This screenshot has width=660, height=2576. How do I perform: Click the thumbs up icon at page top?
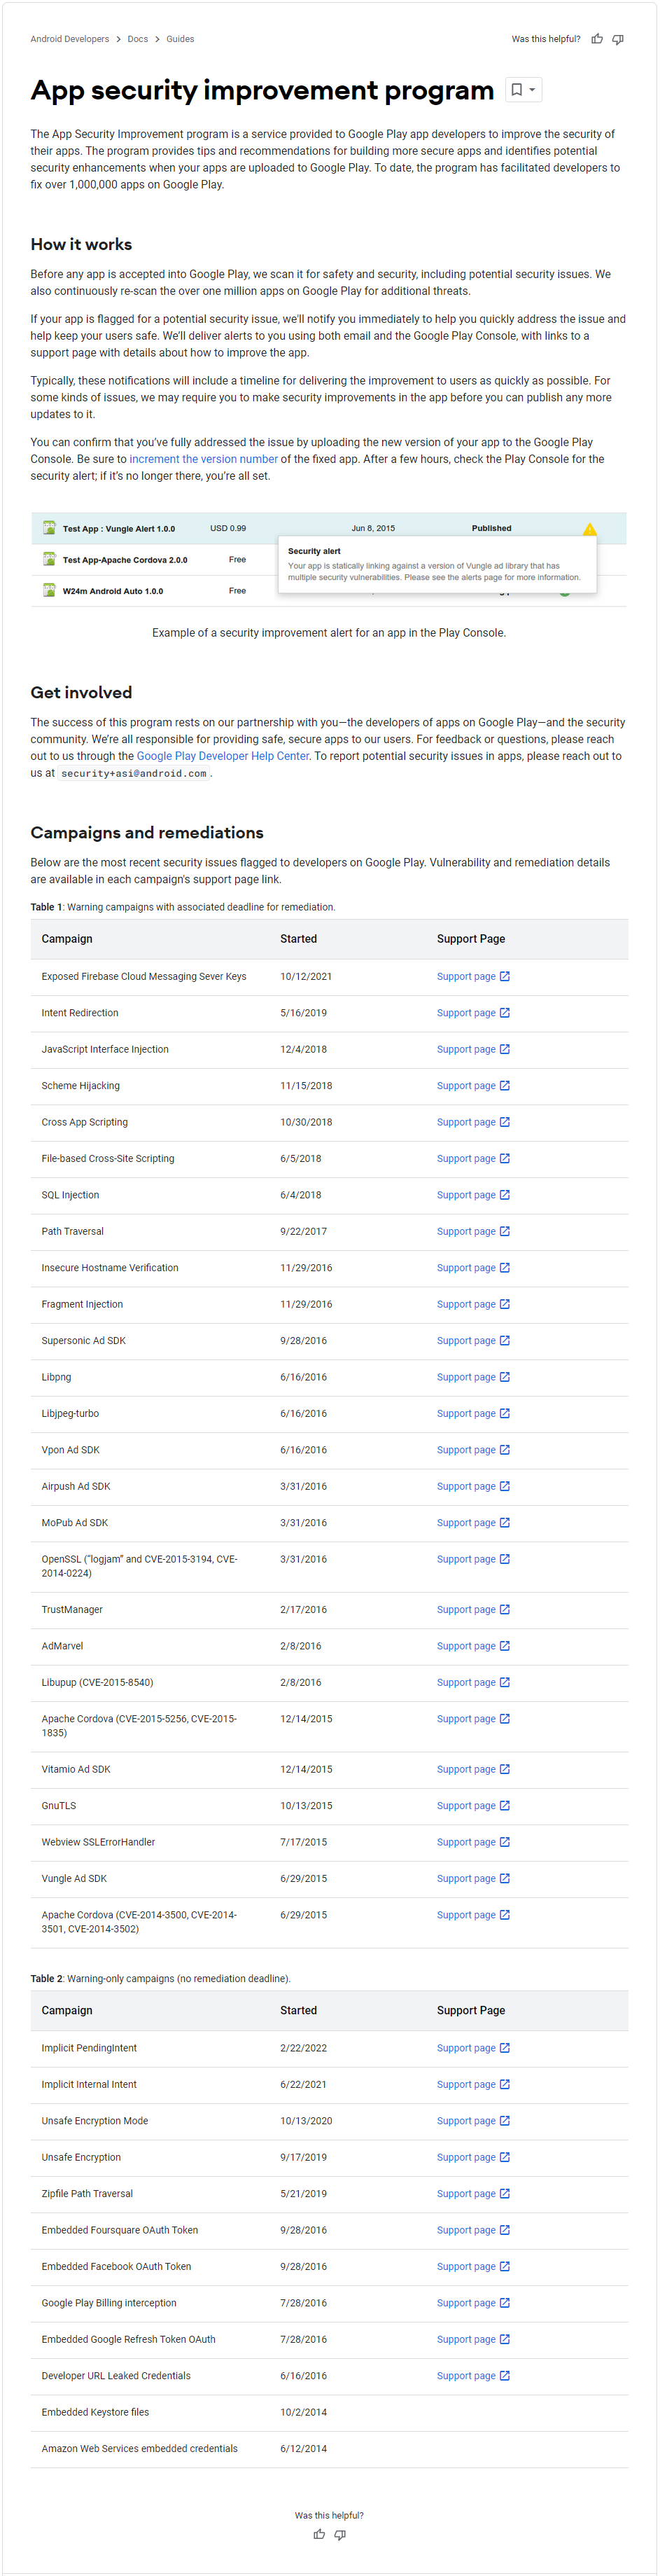[x=597, y=39]
